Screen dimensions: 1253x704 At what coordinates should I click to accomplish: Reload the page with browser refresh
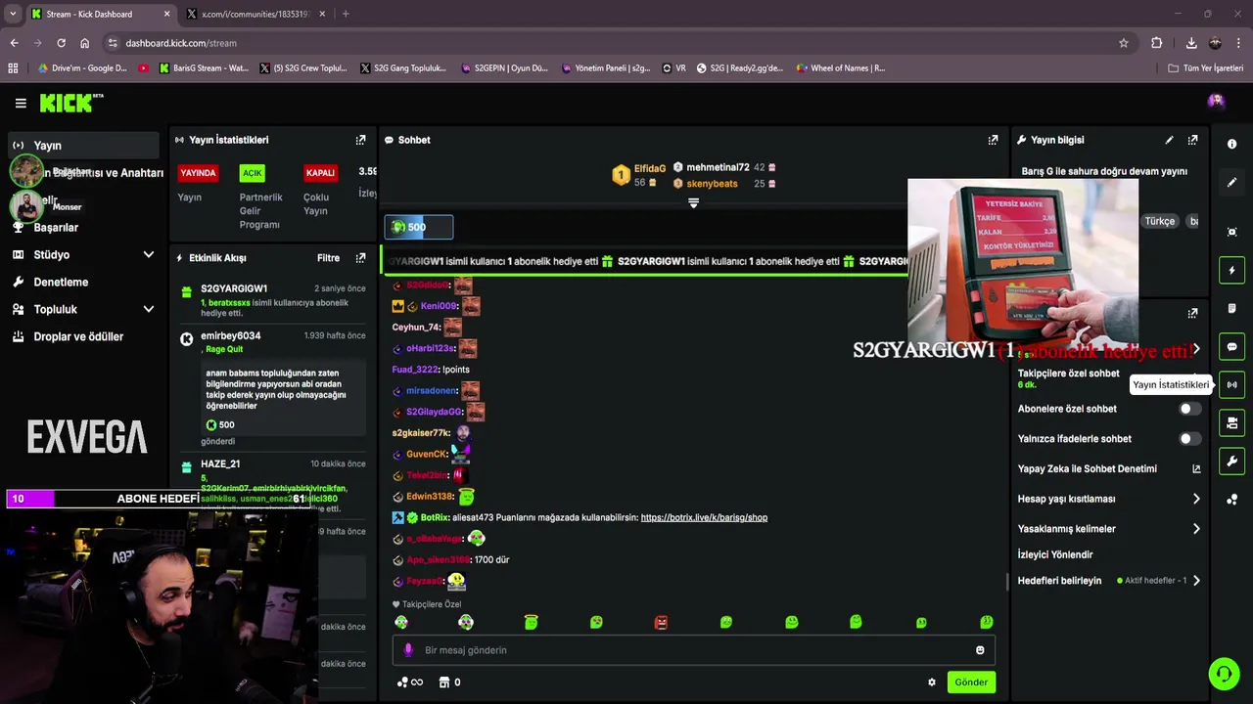pyautogui.click(x=61, y=43)
